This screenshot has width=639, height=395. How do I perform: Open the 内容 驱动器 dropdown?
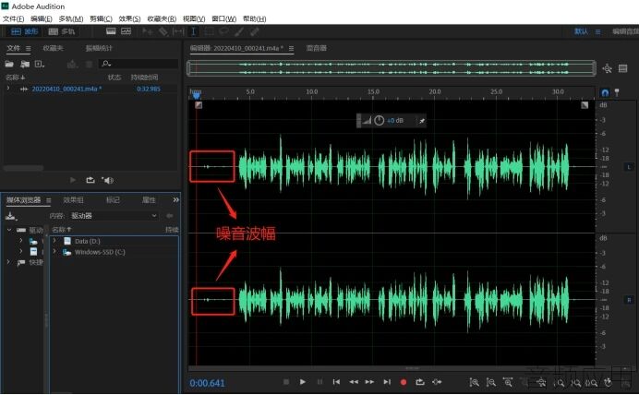[114, 215]
